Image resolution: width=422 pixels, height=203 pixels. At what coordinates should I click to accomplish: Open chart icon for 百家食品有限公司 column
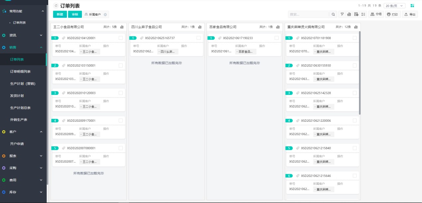coord(278,27)
